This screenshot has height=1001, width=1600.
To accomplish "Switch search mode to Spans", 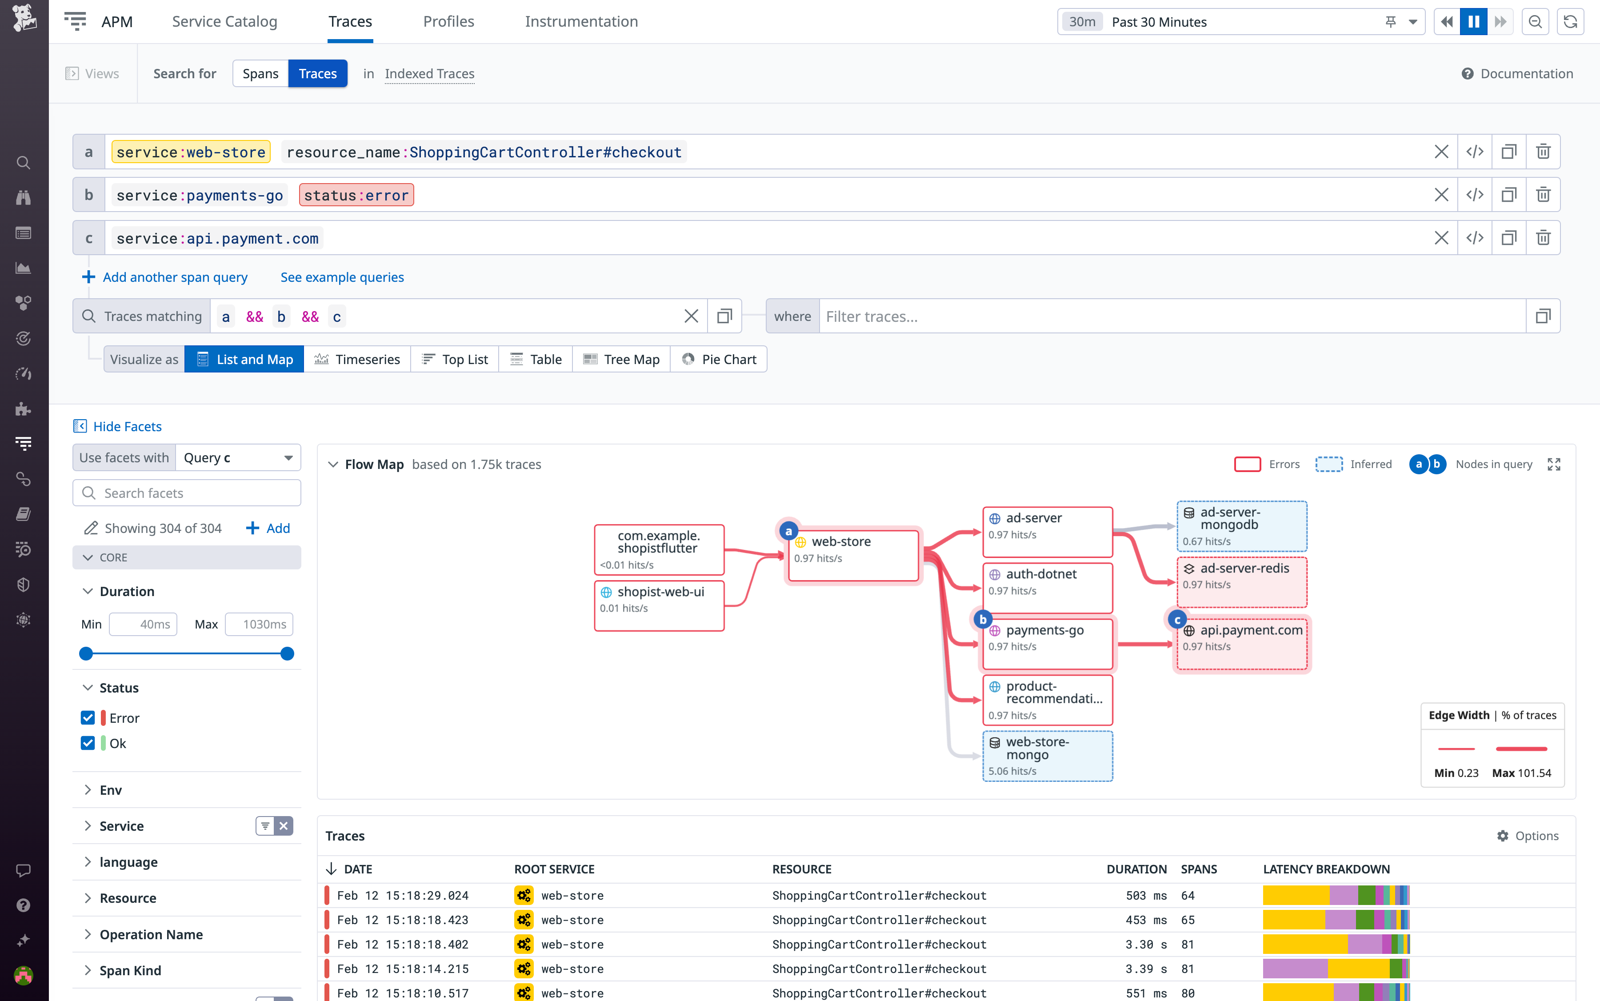I will pyautogui.click(x=260, y=73).
